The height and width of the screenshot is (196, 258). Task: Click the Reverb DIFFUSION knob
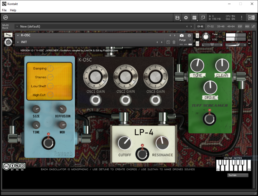[62, 109]
